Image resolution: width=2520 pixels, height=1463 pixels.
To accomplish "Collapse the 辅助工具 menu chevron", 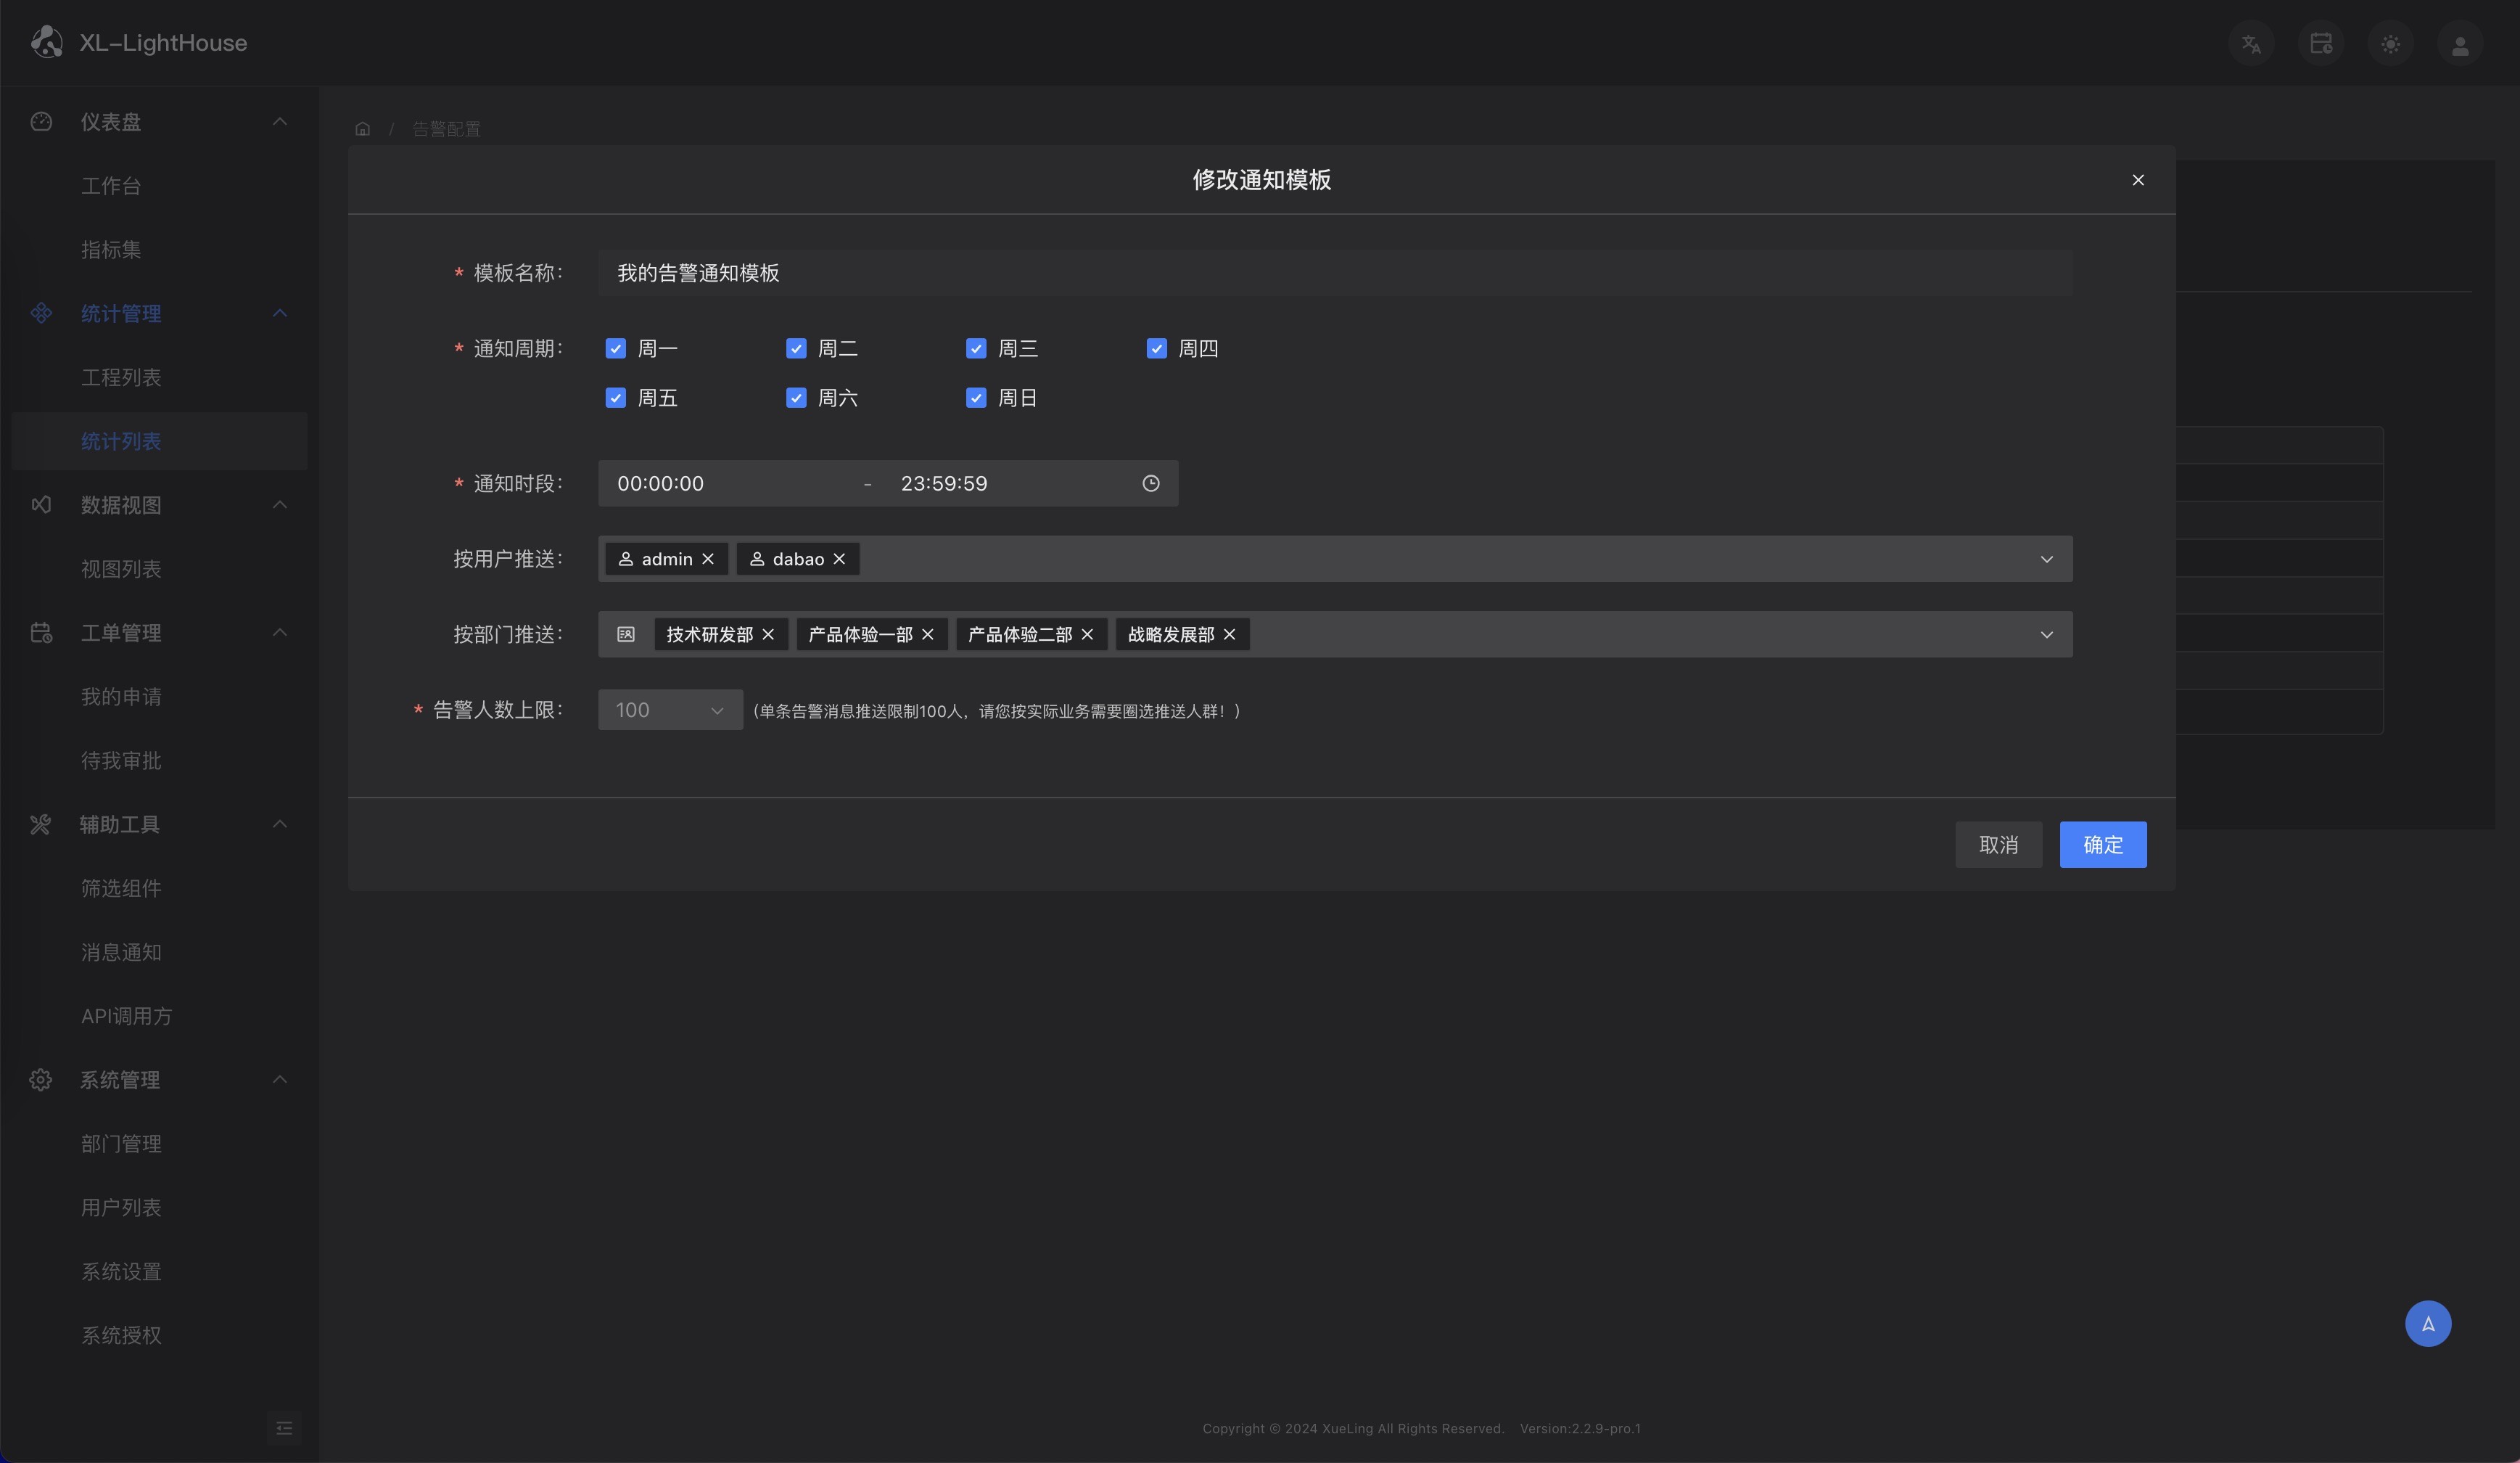I will click(280, 824).
